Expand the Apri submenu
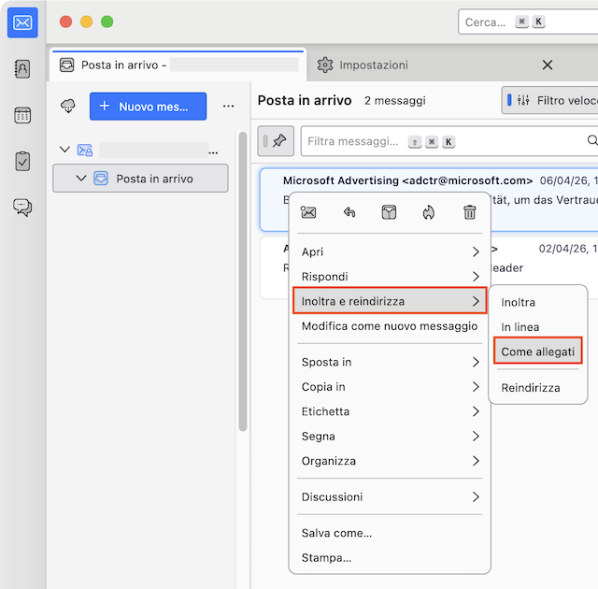 [390, 251]
